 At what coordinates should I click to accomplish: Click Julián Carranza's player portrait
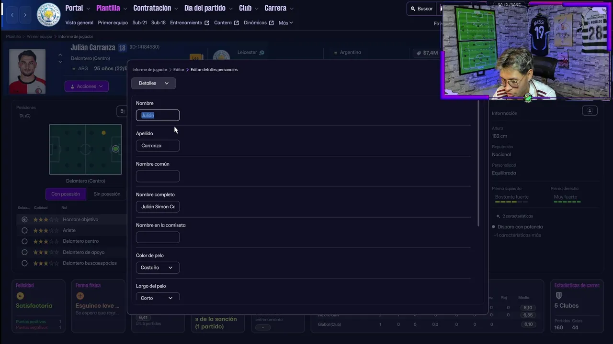pyautogui.click(x=27, y=71)
